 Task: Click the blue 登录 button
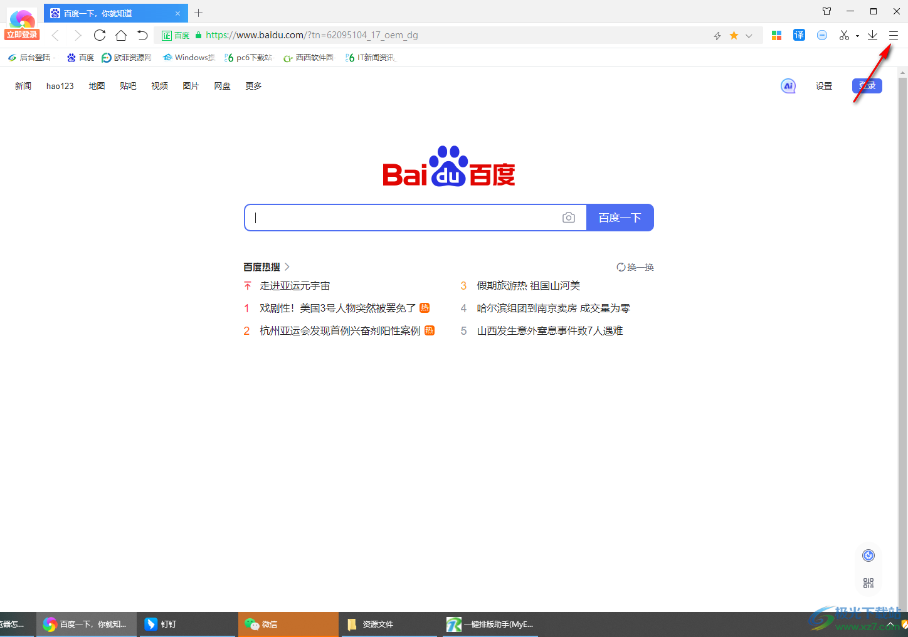[x=867, y=86]
